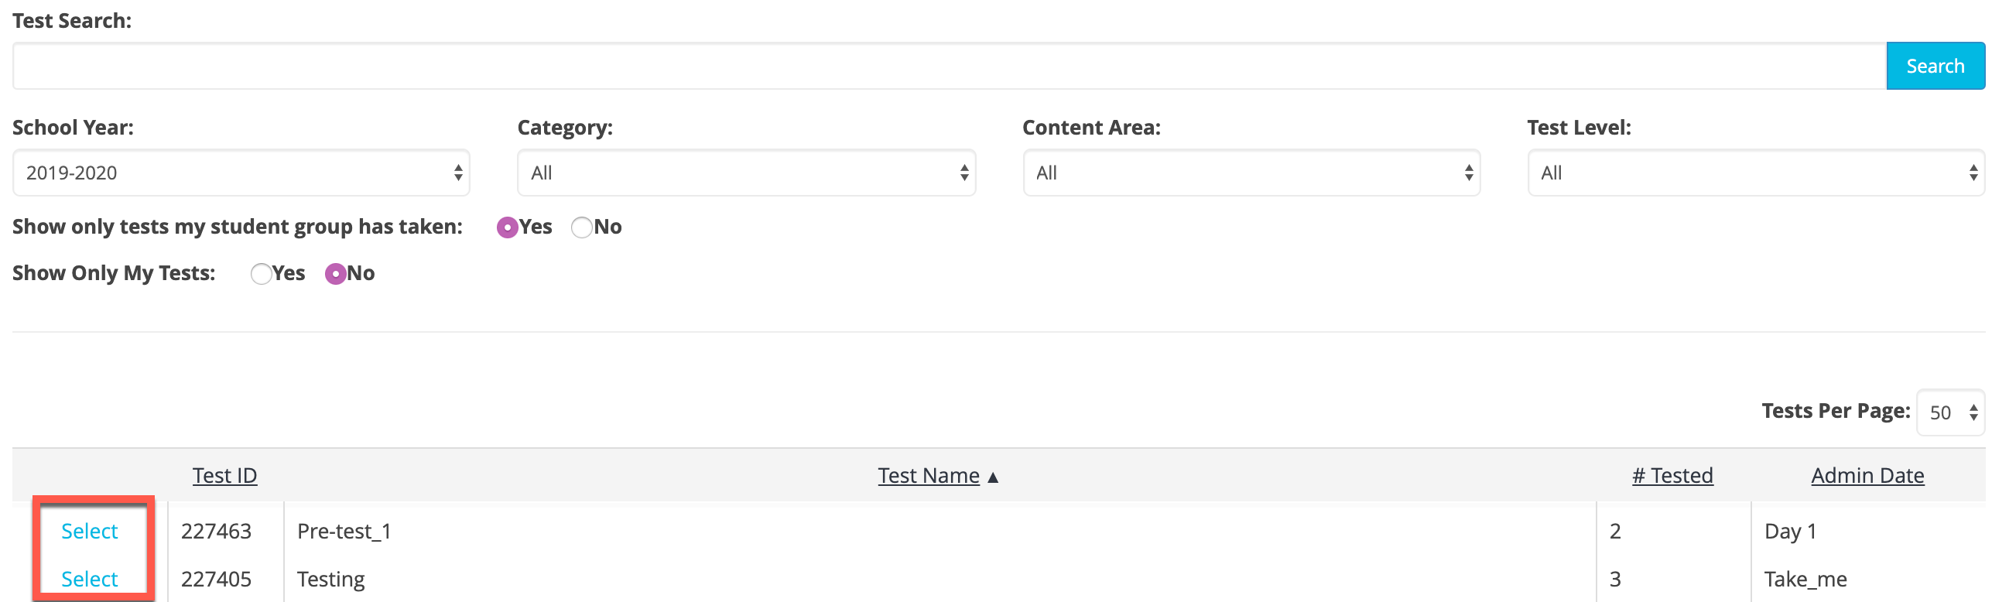Open the School Year dropdown showing 2019-2020

[x=241, y=173]
